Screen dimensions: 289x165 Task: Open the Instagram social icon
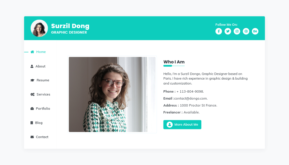coord(237,31)
